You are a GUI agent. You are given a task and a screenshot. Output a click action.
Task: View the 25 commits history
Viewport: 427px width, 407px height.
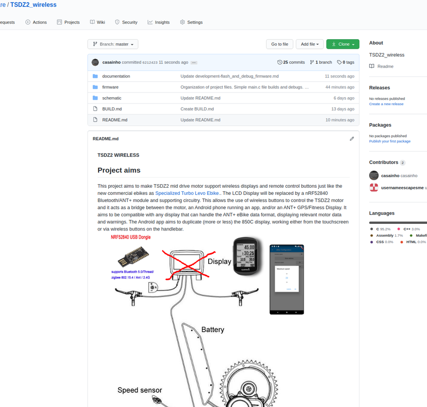click(x=291, y=62)
